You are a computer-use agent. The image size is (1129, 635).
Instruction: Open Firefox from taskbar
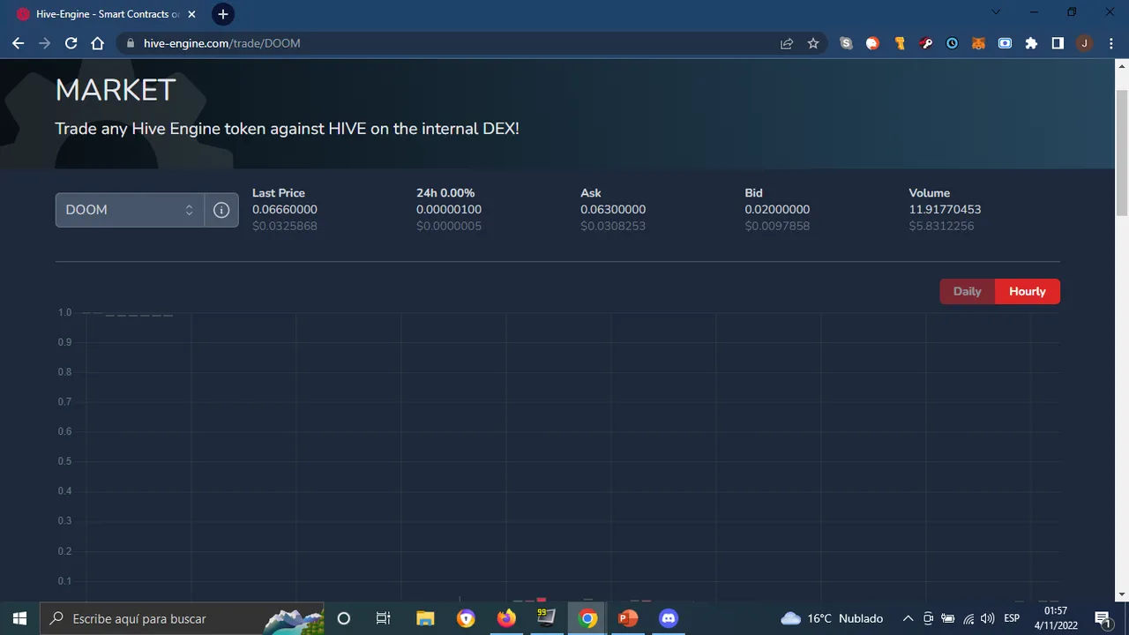coord(506,618)
